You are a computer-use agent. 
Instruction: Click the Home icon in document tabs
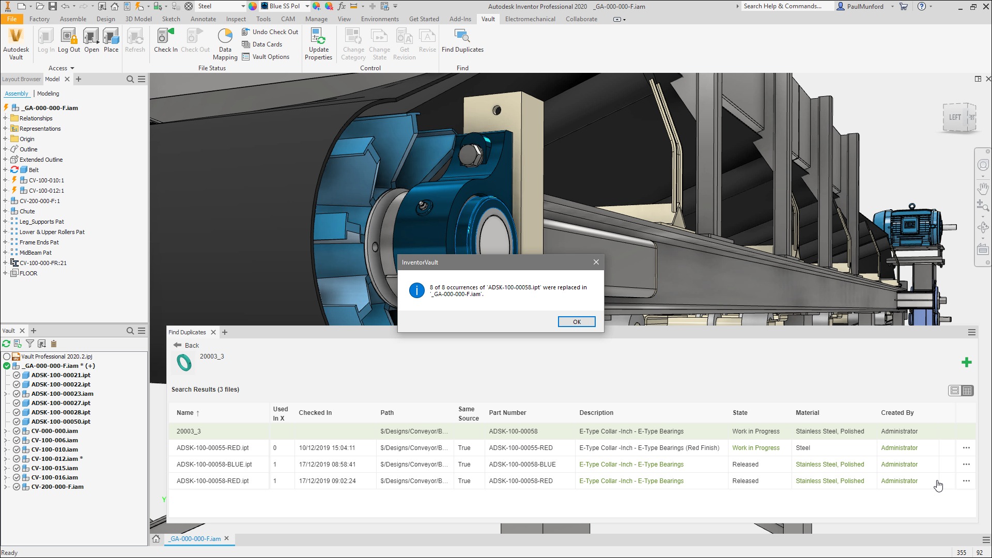tap(156, 538)
